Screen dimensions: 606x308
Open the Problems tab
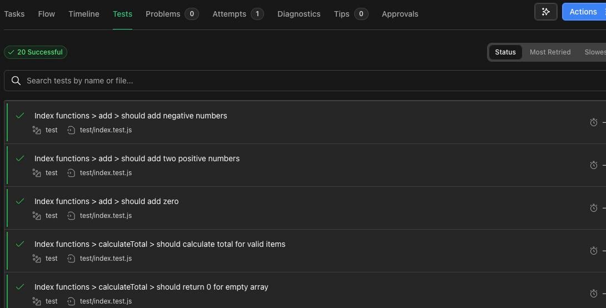point(172,14)
